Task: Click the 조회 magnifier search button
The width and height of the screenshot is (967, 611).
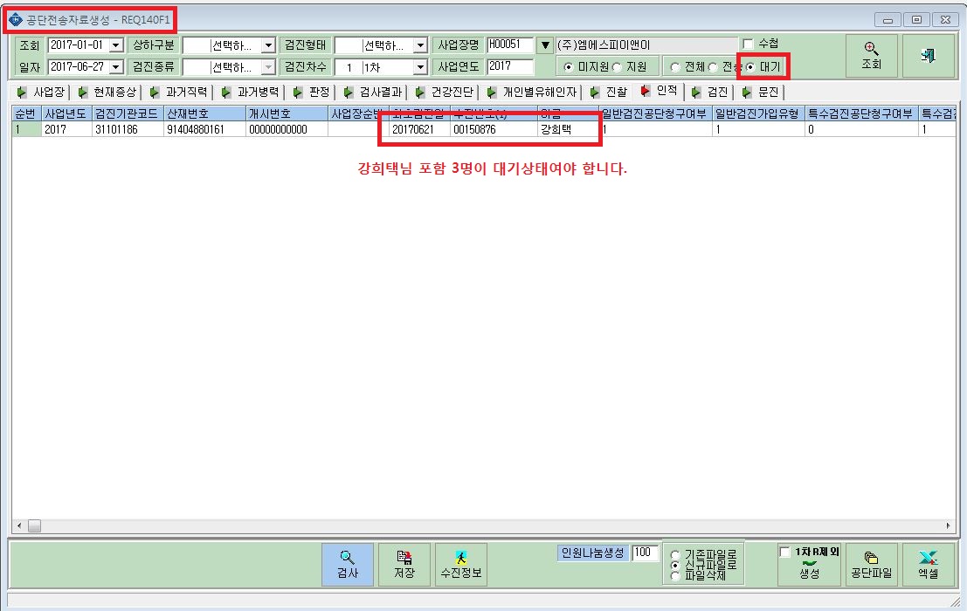Action: pyautogui.click(x=871, y=56)
